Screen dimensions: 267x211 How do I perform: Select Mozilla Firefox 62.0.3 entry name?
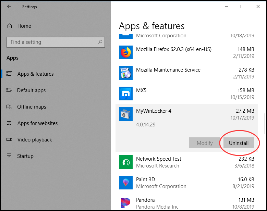(x=174, y=49)
